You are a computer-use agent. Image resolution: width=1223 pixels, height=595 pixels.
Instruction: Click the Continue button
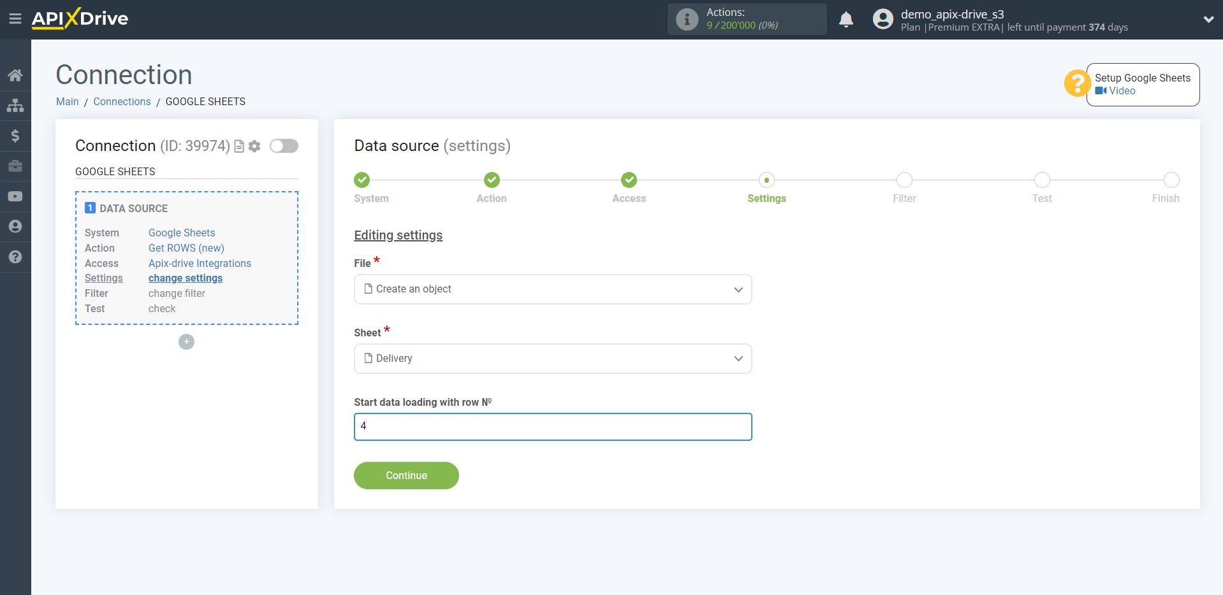coord(406,475)
